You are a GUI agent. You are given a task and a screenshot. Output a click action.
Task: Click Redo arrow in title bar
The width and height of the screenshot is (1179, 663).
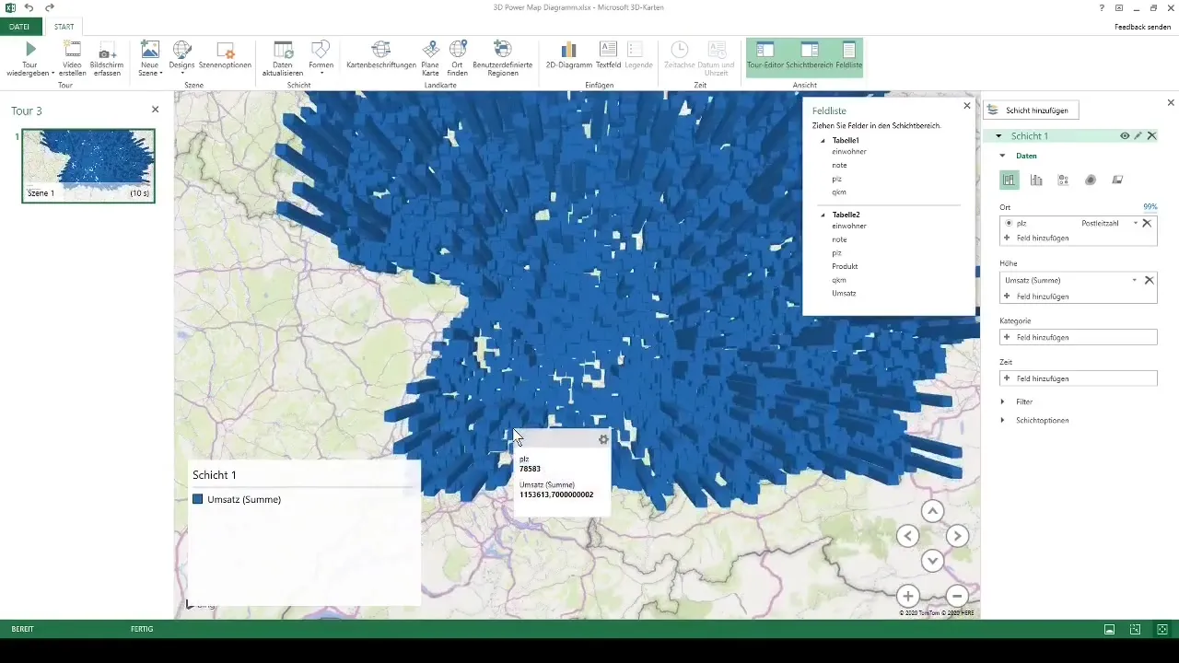pyautogui.click(x=50, y=7)
